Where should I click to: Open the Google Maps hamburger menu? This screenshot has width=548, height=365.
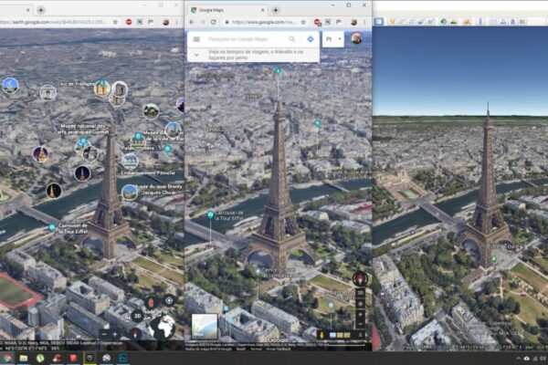pyautogui.click(x=195, y=39)
